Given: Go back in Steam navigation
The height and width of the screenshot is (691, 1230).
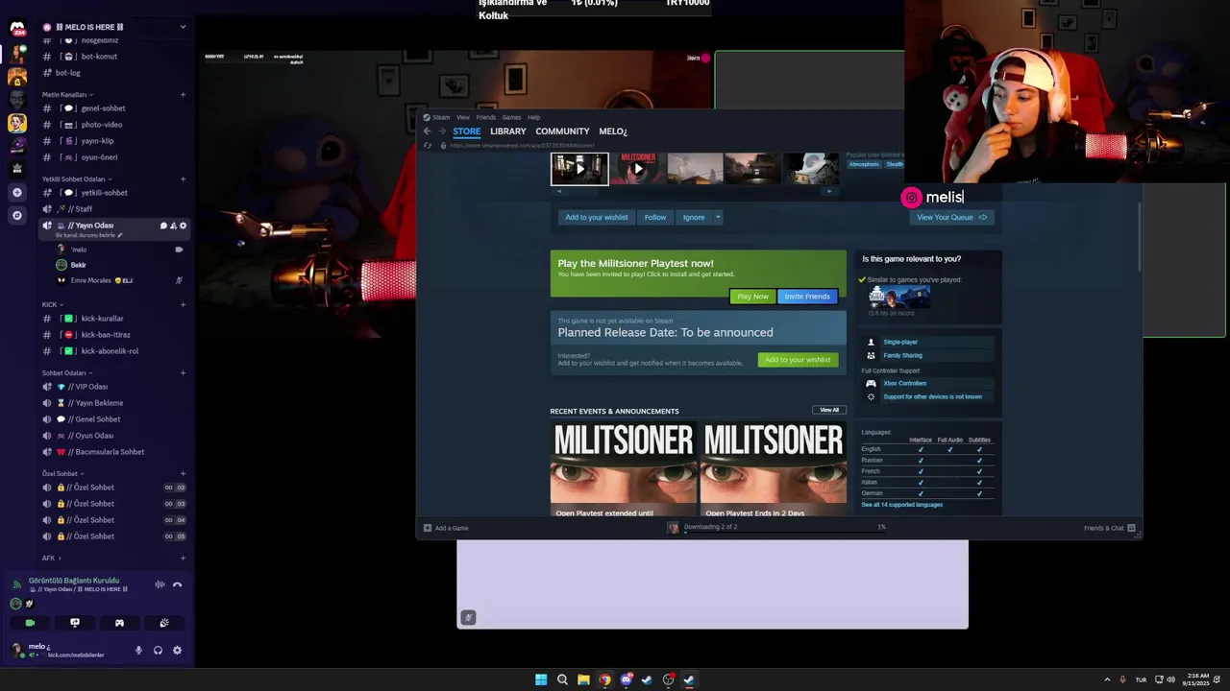Looking at the screenshot, I should [428, 131].
